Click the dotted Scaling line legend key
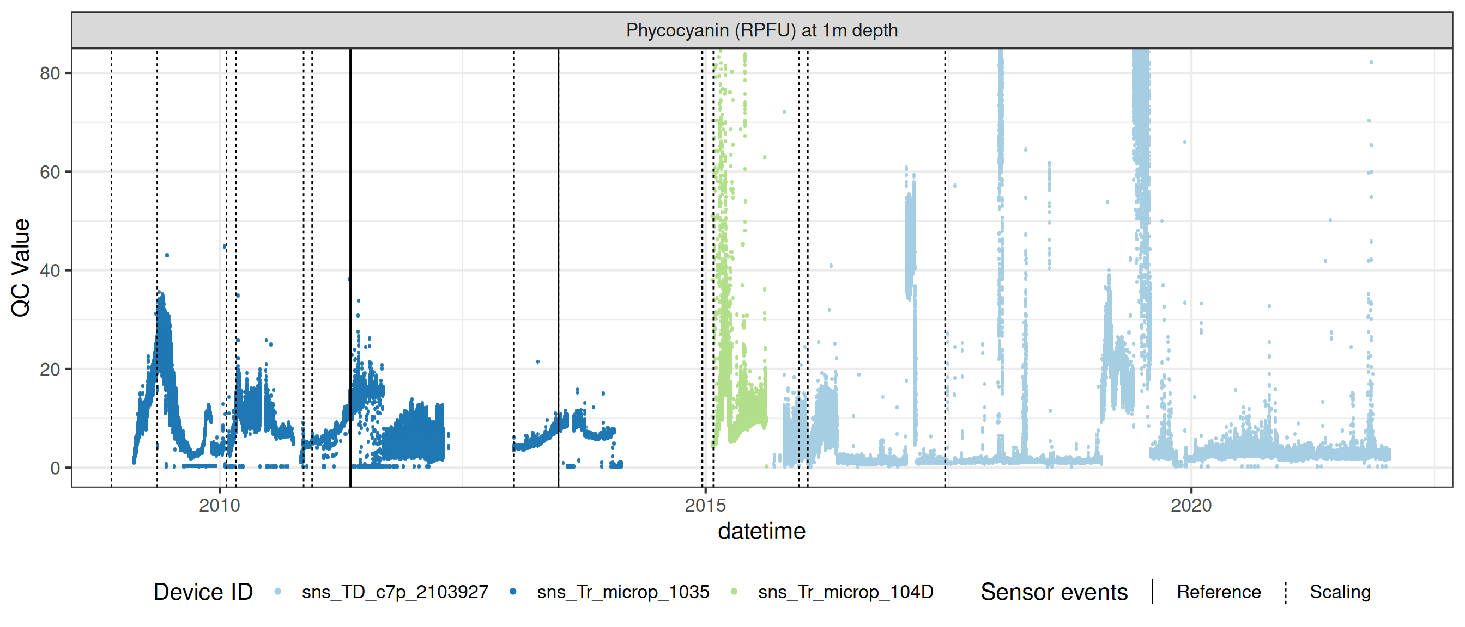Screen dimensions: 1465x627 point(1286,592)
